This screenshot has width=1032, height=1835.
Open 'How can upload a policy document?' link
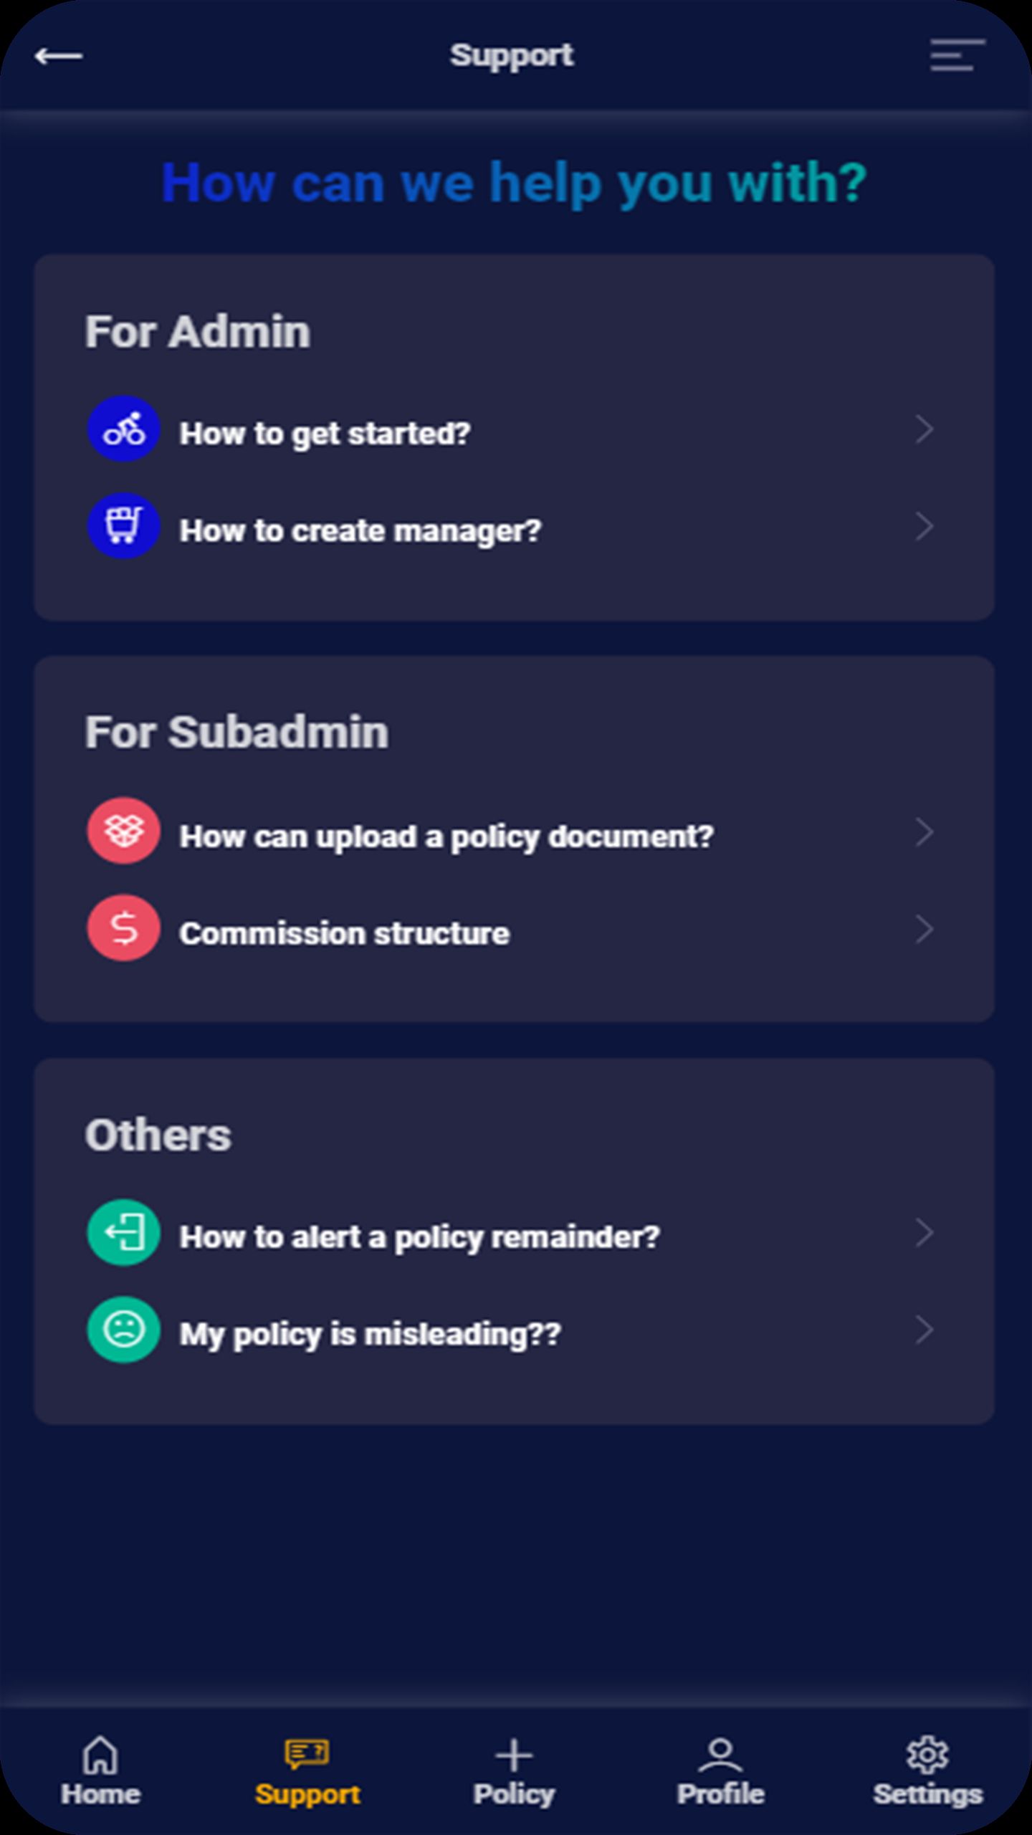point(446,837)
